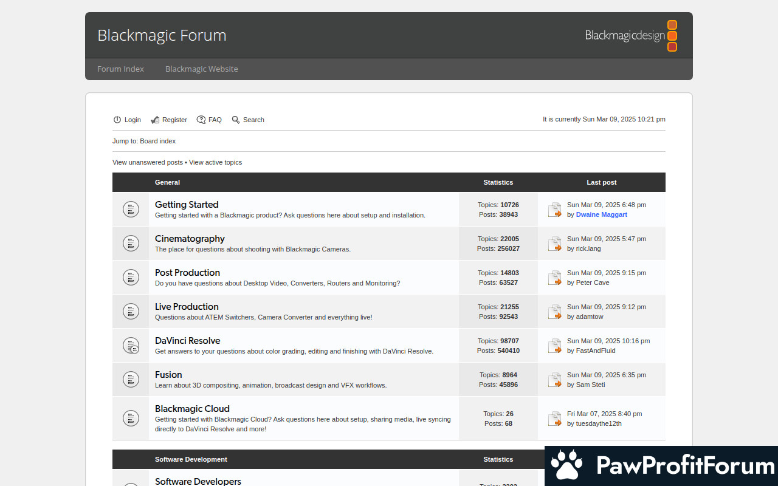This screenshot has height=486, width=778.
Task: View latest post icon in Post Production row
Action: [554, 278]
